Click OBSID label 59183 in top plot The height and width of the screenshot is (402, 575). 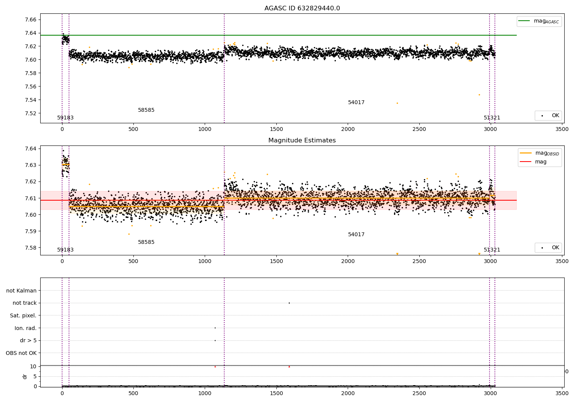click(66, 118)
